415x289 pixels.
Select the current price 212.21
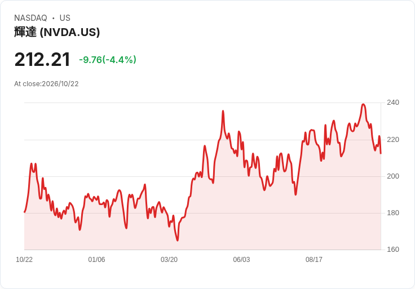pos(42,60)
